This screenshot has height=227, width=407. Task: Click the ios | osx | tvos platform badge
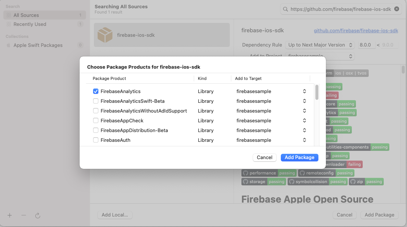coord(347,73)
